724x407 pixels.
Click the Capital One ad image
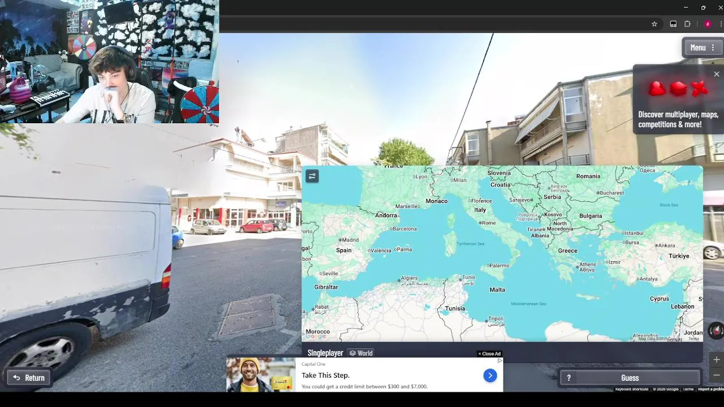pyautogui.click(x=260, y=375)
